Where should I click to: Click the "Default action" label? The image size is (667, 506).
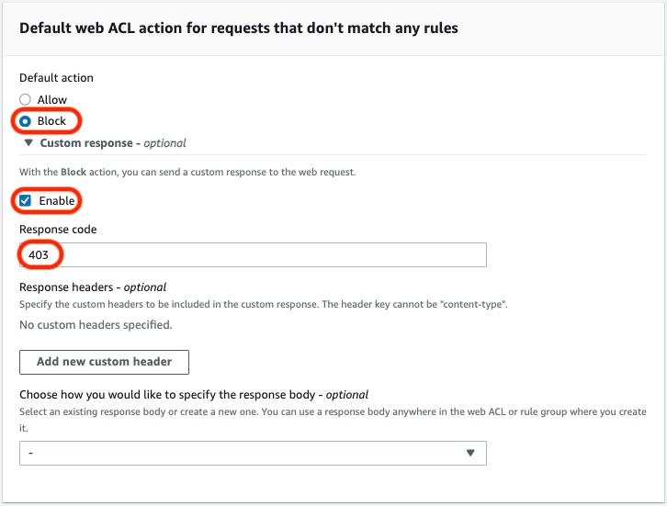click(56, 78)
